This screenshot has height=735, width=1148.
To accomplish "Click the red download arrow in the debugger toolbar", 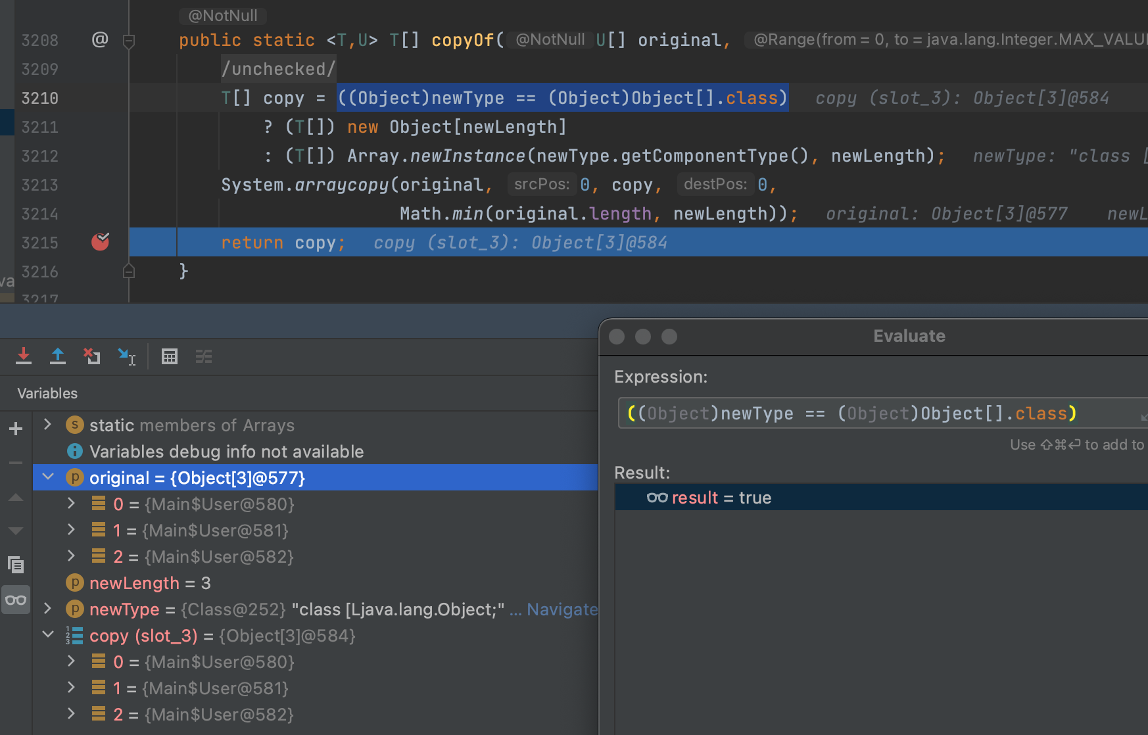I will click(24, 356).
